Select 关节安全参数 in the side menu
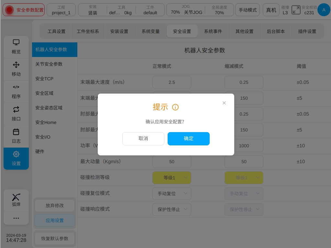This screenshot has width=331, height=248. pos(49,64)
